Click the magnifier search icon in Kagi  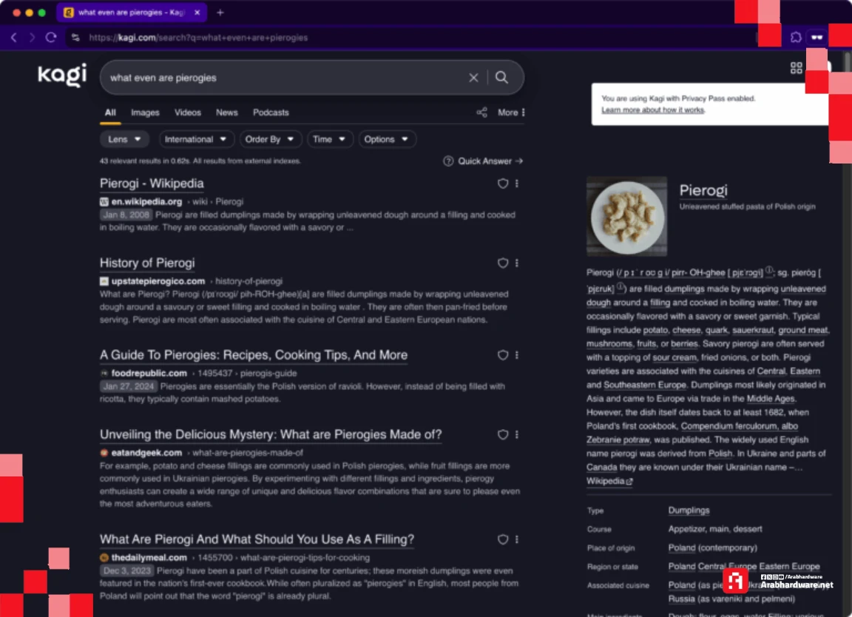pos(501,78)
